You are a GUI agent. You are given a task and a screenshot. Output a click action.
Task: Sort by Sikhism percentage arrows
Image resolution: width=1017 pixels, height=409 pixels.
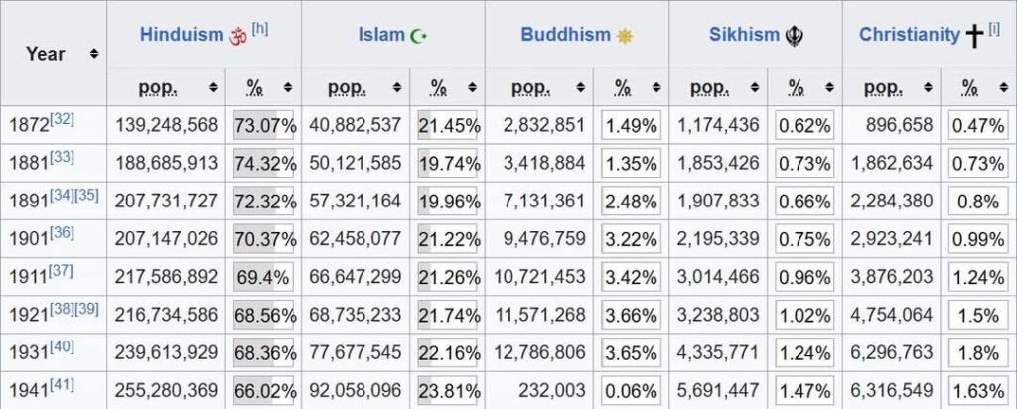(x=830, y=87)
